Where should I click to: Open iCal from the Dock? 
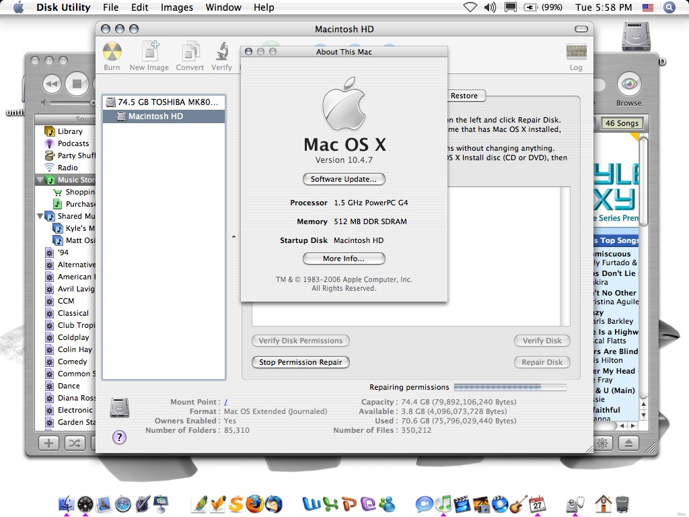point(538,504)
